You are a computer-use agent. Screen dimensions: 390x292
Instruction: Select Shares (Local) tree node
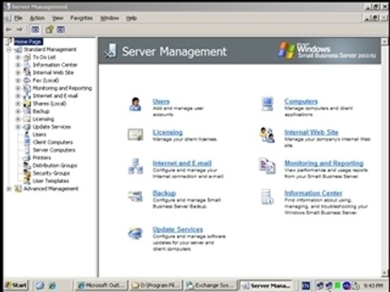(x=50, y=104)
